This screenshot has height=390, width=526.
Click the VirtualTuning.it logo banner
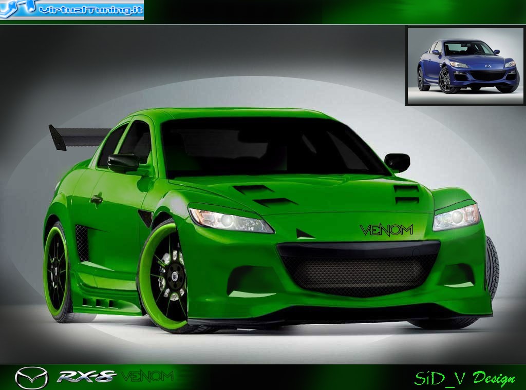click(72, 10)
